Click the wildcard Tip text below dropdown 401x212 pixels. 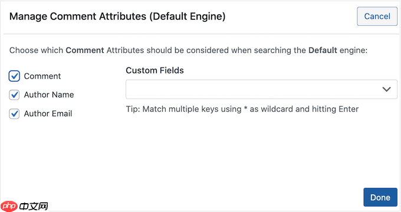pos(242,109)
